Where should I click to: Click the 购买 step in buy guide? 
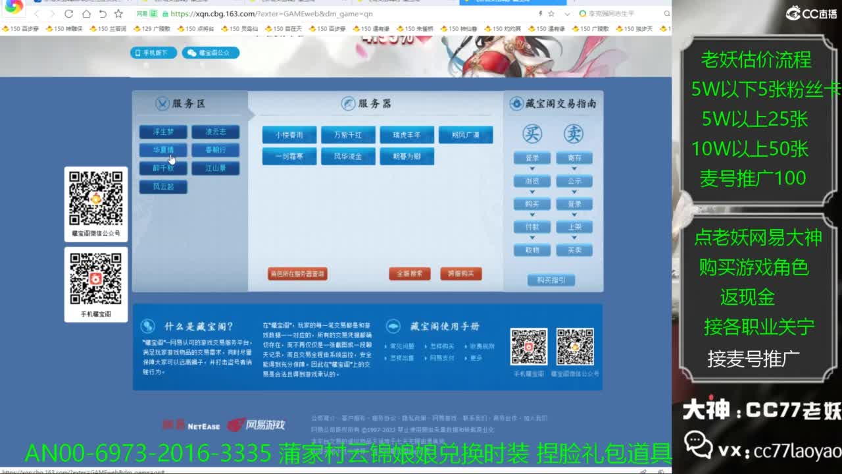click(x=532, y=204)
